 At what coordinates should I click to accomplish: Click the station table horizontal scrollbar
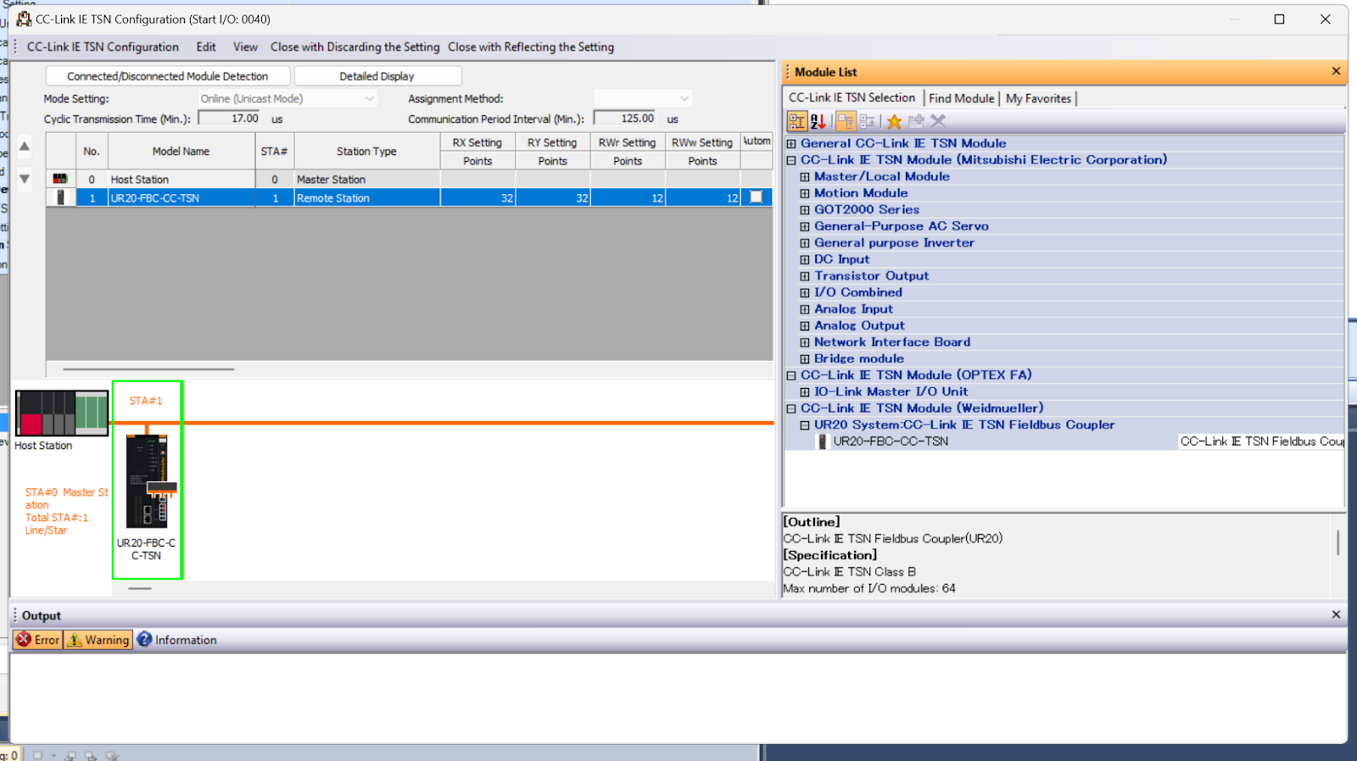point(148,369)
